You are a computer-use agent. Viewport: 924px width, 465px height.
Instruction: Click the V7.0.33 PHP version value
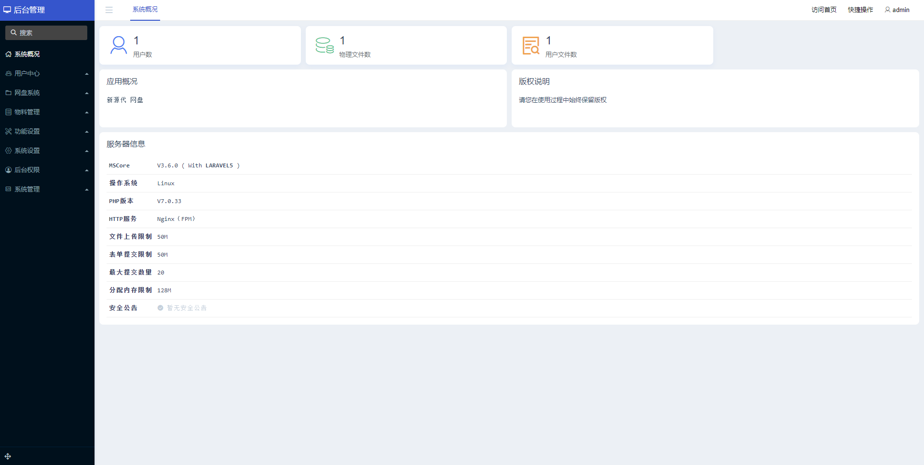(169, 201)
